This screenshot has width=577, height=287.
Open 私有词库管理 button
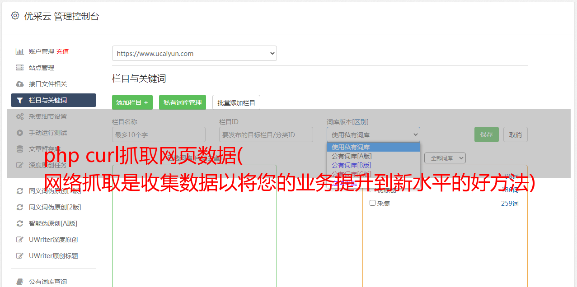pos(183,102)
